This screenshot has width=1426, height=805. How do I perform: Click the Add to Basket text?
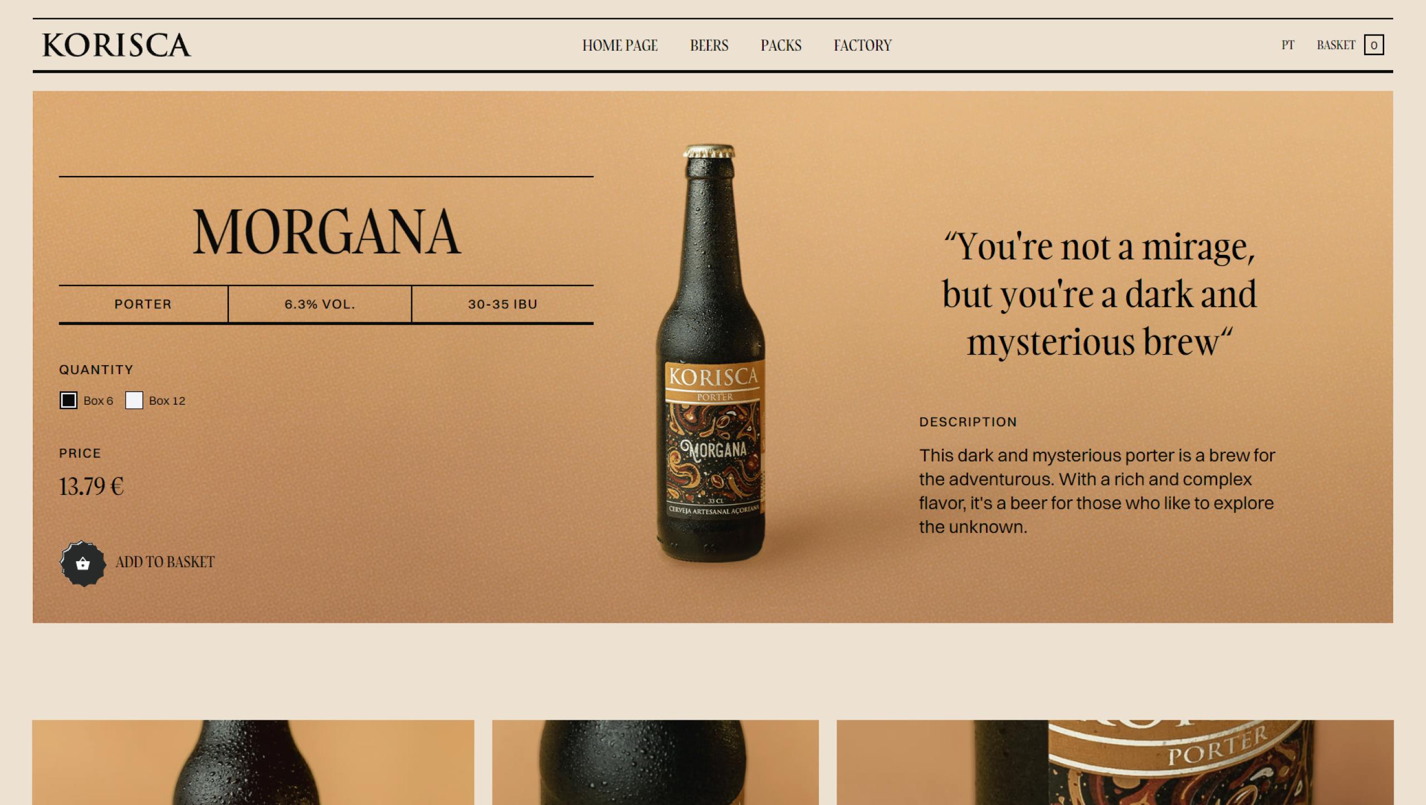click(x=165, y=562)
